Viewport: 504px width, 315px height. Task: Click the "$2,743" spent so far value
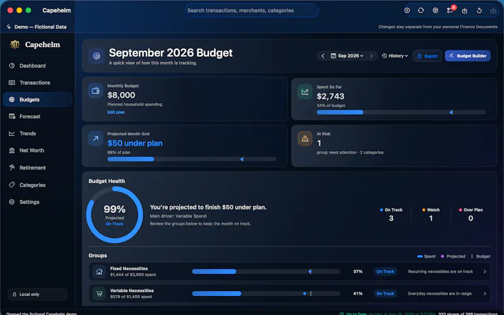pos(330,96)
